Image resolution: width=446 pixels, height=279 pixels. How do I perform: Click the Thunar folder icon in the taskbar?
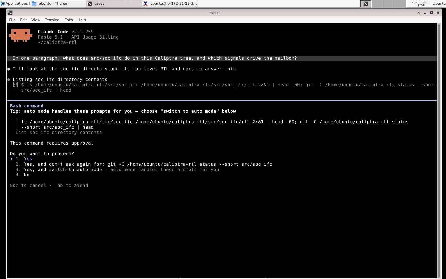tap(34, 3)
